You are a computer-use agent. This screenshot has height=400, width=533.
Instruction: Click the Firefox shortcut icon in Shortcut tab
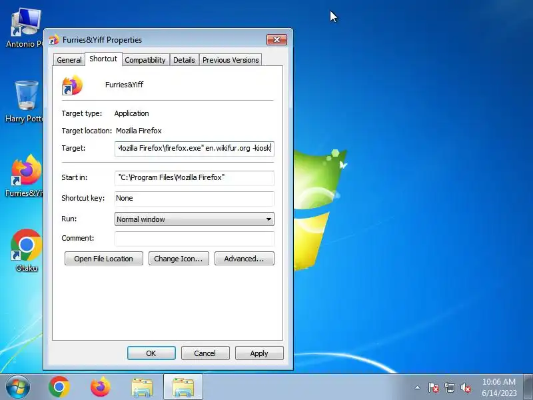pyautogui.click(x=72, y=85)
